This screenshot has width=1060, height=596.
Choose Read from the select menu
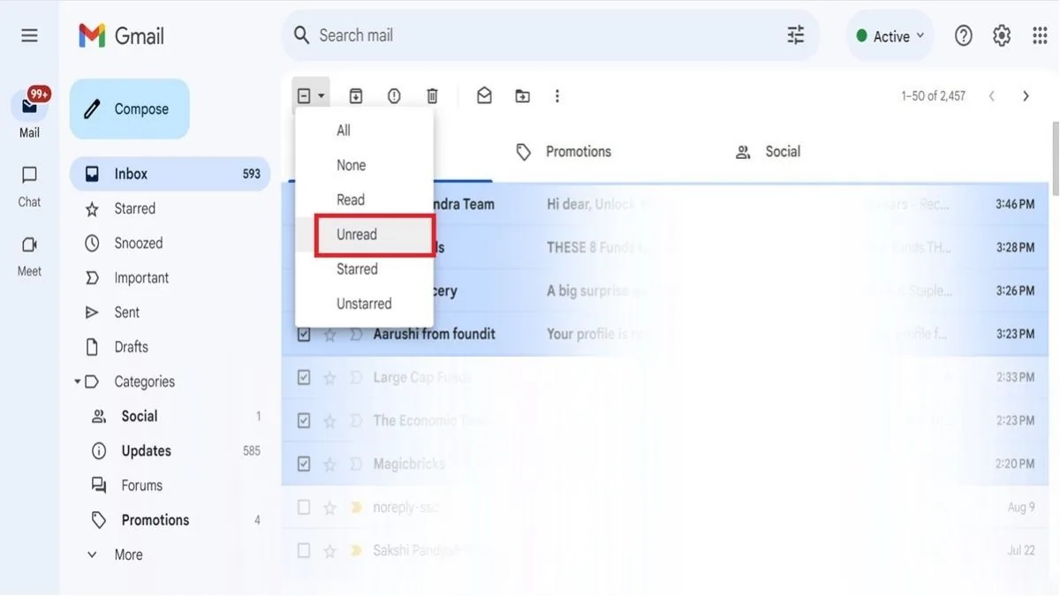[x=364, y=200]
